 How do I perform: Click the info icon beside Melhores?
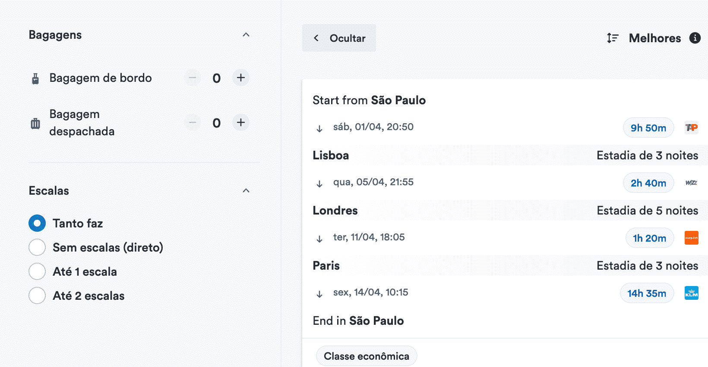click(695, 38)
